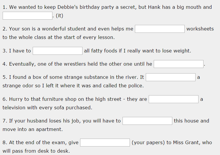The width and height of the screenshot is (220, 155).
Task: Click the "(your papers)" hint in question 8
Action: coord(148,143)
